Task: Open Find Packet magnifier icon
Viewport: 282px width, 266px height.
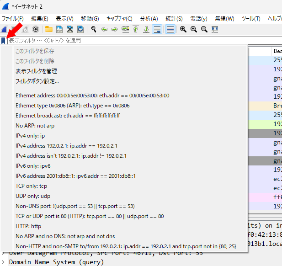Action: coord(94,29)
